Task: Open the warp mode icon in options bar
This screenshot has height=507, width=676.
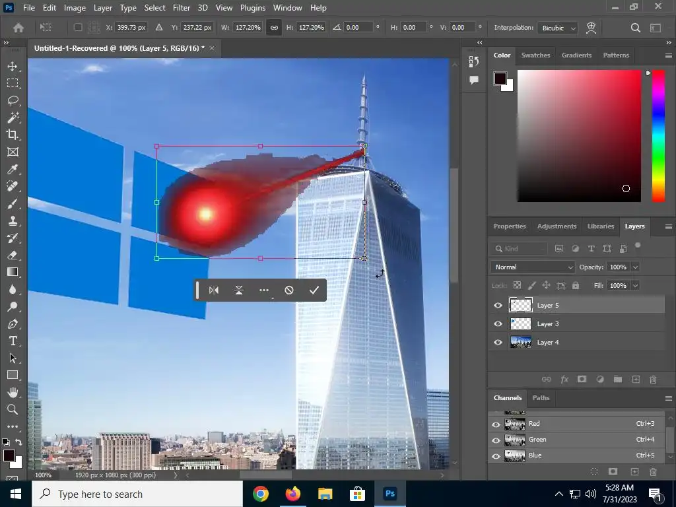Action: click(x=591, y=28)
